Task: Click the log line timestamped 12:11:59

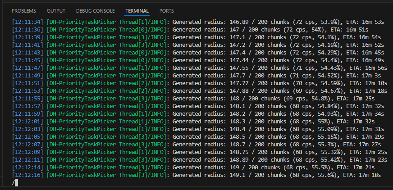Action: [x=198, y=114]
